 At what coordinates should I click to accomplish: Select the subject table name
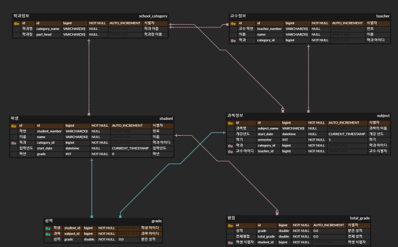(x=383, y=116)
